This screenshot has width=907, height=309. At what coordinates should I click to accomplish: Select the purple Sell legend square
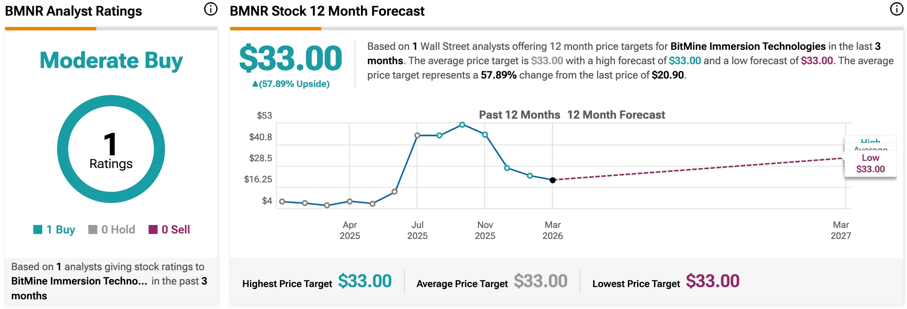(153, 229)
